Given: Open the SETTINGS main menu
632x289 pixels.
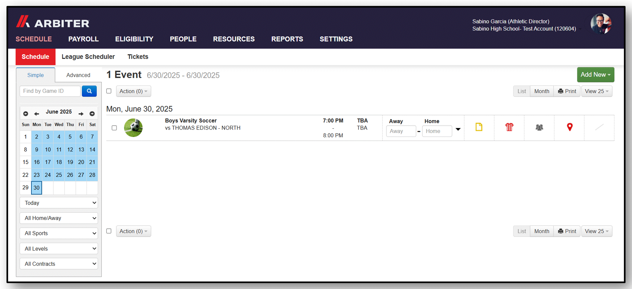Looking at the screenshot, I should (336, 39).
